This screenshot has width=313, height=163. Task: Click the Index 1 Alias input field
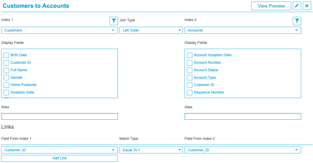(60, 116)
